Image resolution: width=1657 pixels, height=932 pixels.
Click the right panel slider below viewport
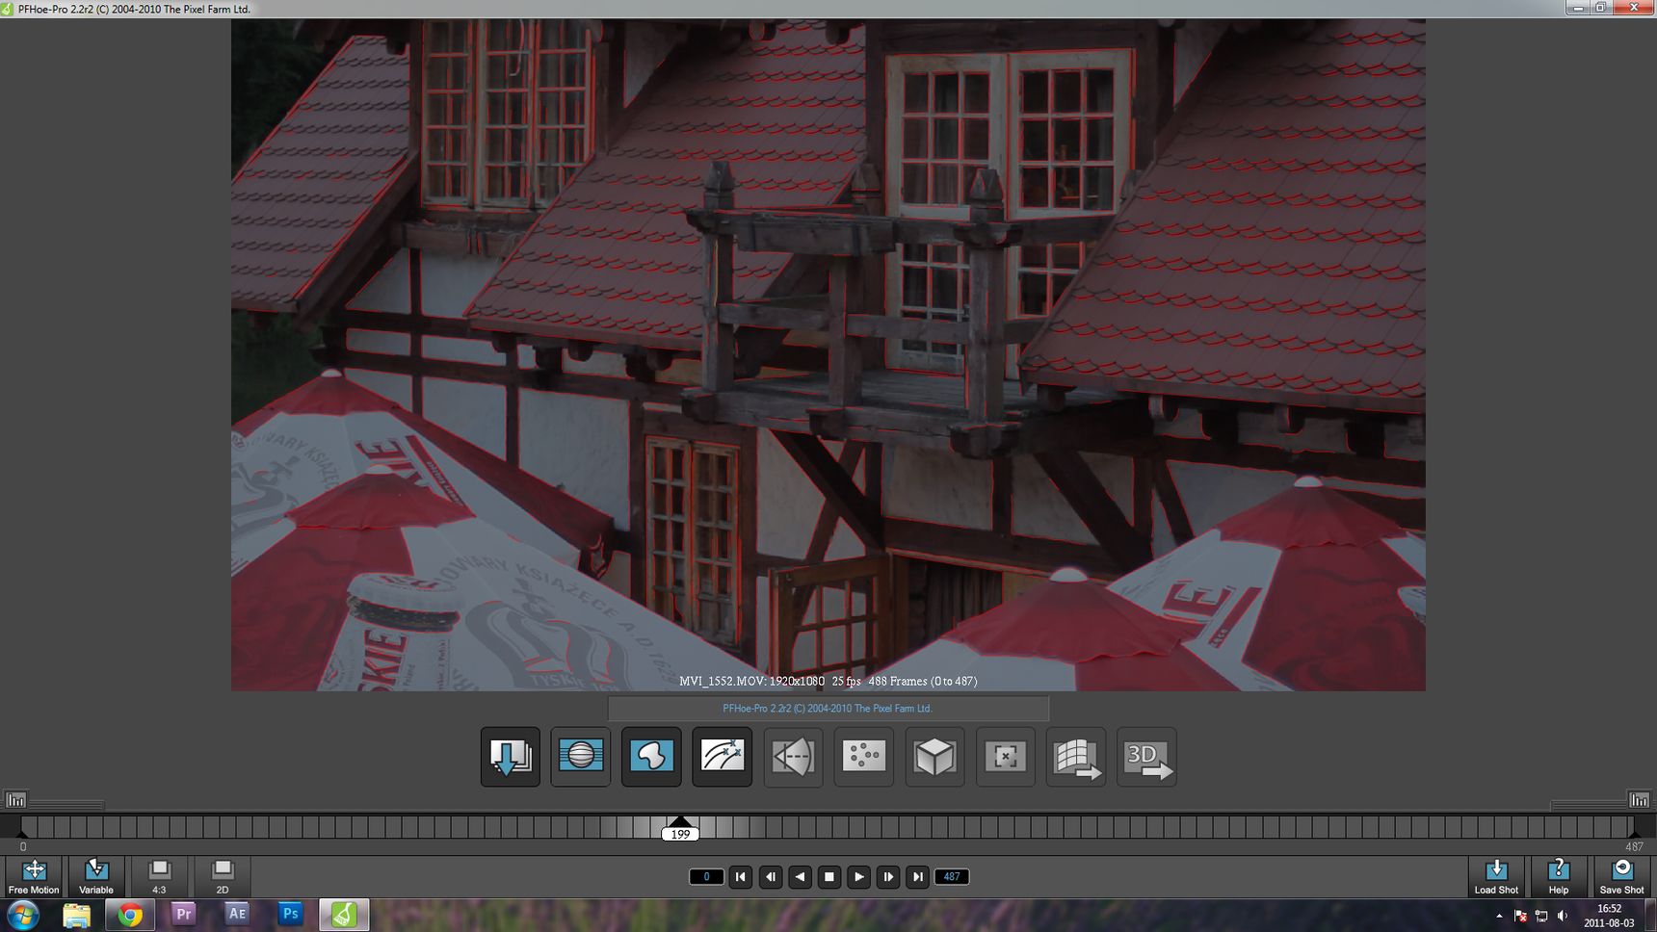(x=1588, y=804)
